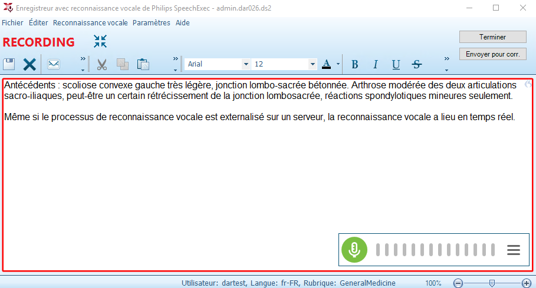
Task: Toggle bold formatting
Action: pyautogui.click(x=355, y=64)
